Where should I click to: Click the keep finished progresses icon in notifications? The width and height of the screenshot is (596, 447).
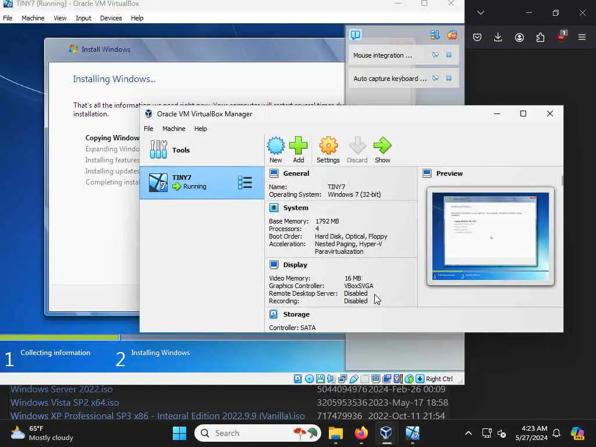pyautogui.click(x=435, y=35)
